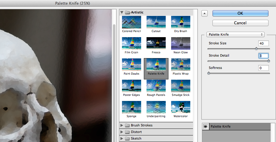The image size is (276, 142).
Task: Select the Smudge Stick filter thumbnail
Action: 181,86
